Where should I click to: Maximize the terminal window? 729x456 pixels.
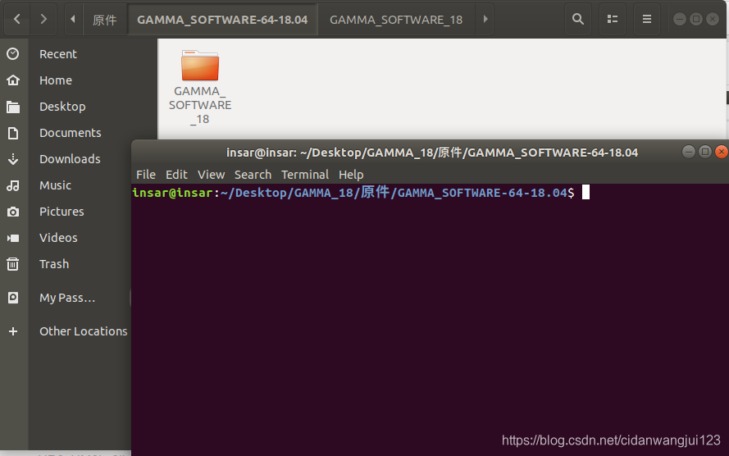pyautogui.click(x=705, y=152)
